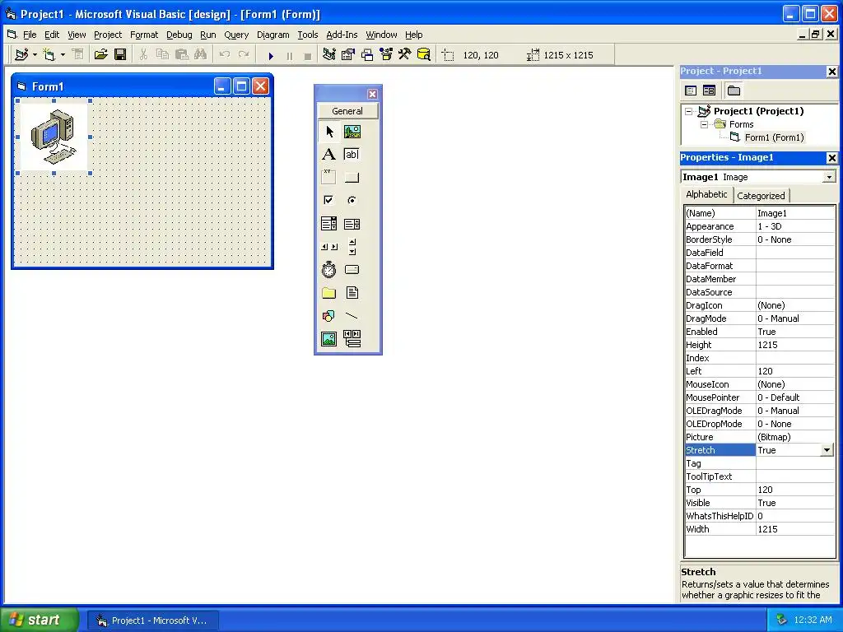Click the computer image on Form1
Screen dimensions: 843x632
click(x=54, y=137)
